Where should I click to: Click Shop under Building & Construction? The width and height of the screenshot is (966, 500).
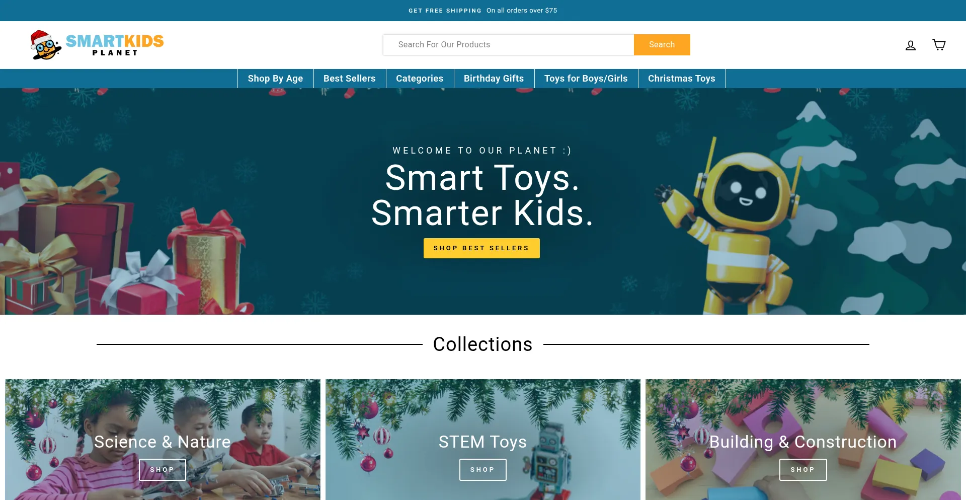tap(803, 470)
